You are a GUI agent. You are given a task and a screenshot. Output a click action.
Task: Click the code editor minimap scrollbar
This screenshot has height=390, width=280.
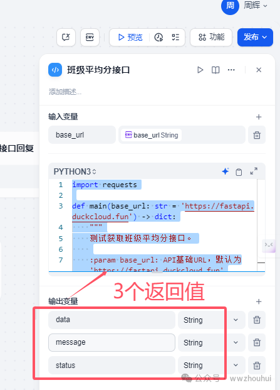click(261, 225)
